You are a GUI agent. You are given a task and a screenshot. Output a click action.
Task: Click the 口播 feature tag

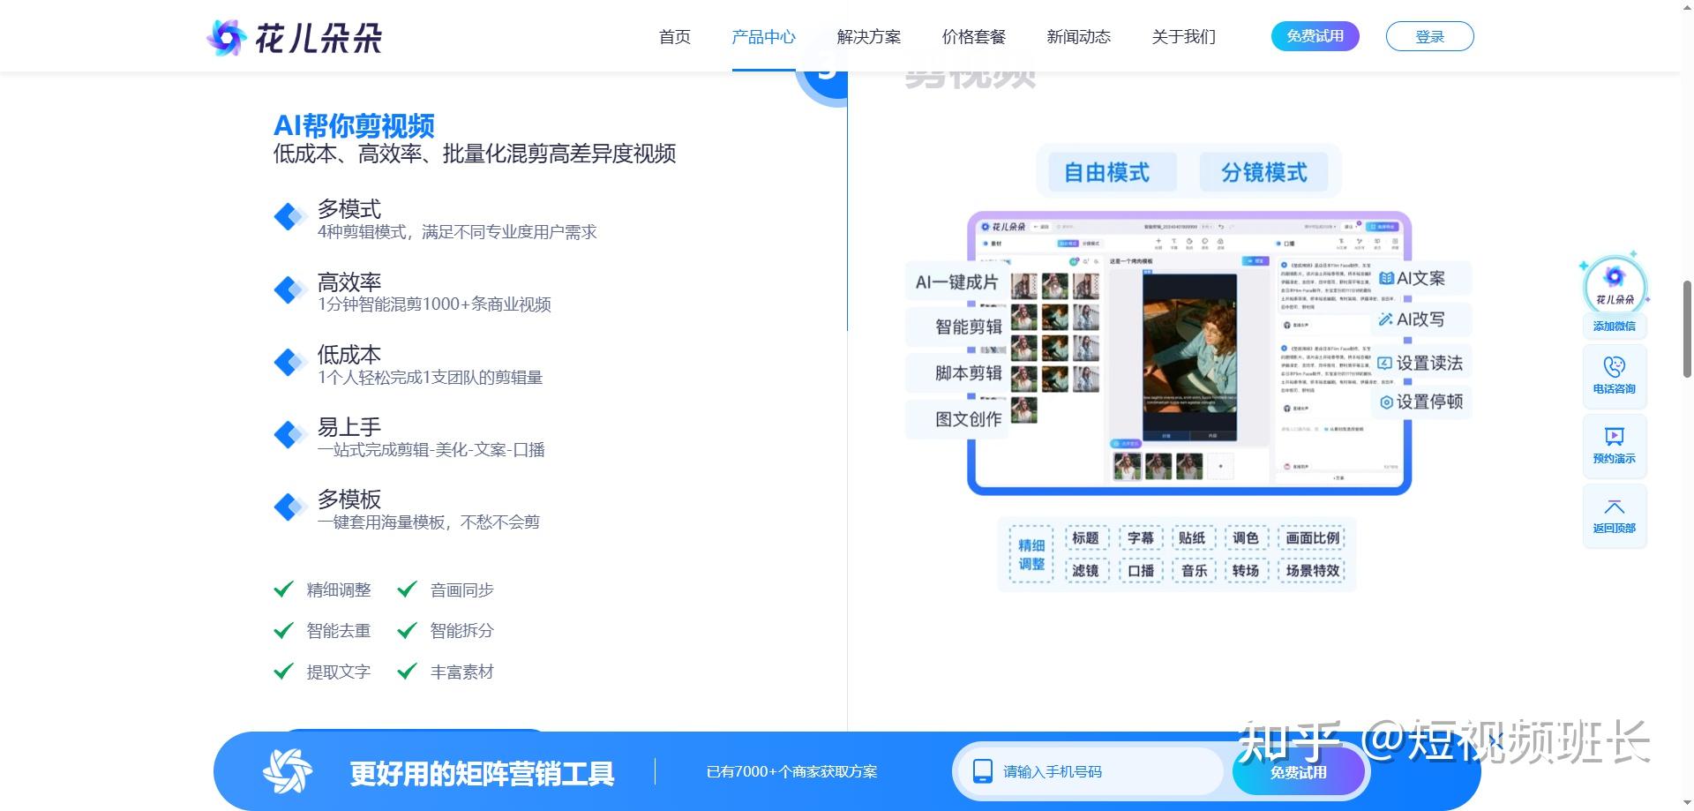[1140, 571]
